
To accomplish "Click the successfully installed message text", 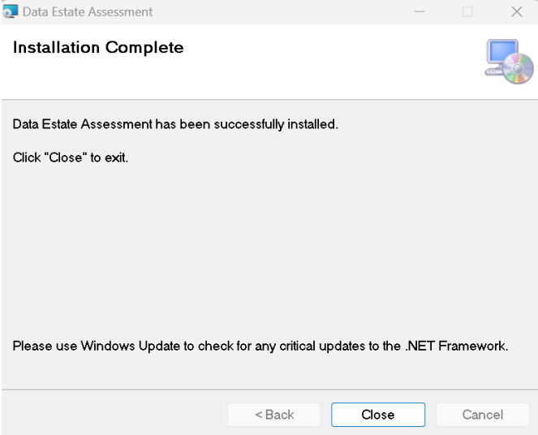I will click(x=175, y=124).
